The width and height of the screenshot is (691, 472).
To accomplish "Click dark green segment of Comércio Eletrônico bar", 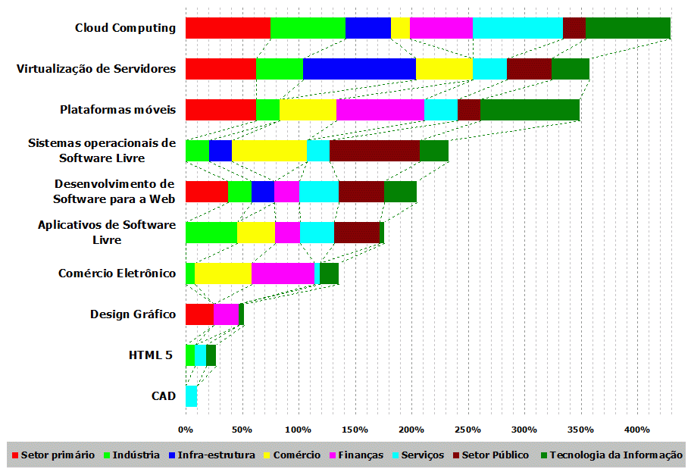I will click(329, 274).
